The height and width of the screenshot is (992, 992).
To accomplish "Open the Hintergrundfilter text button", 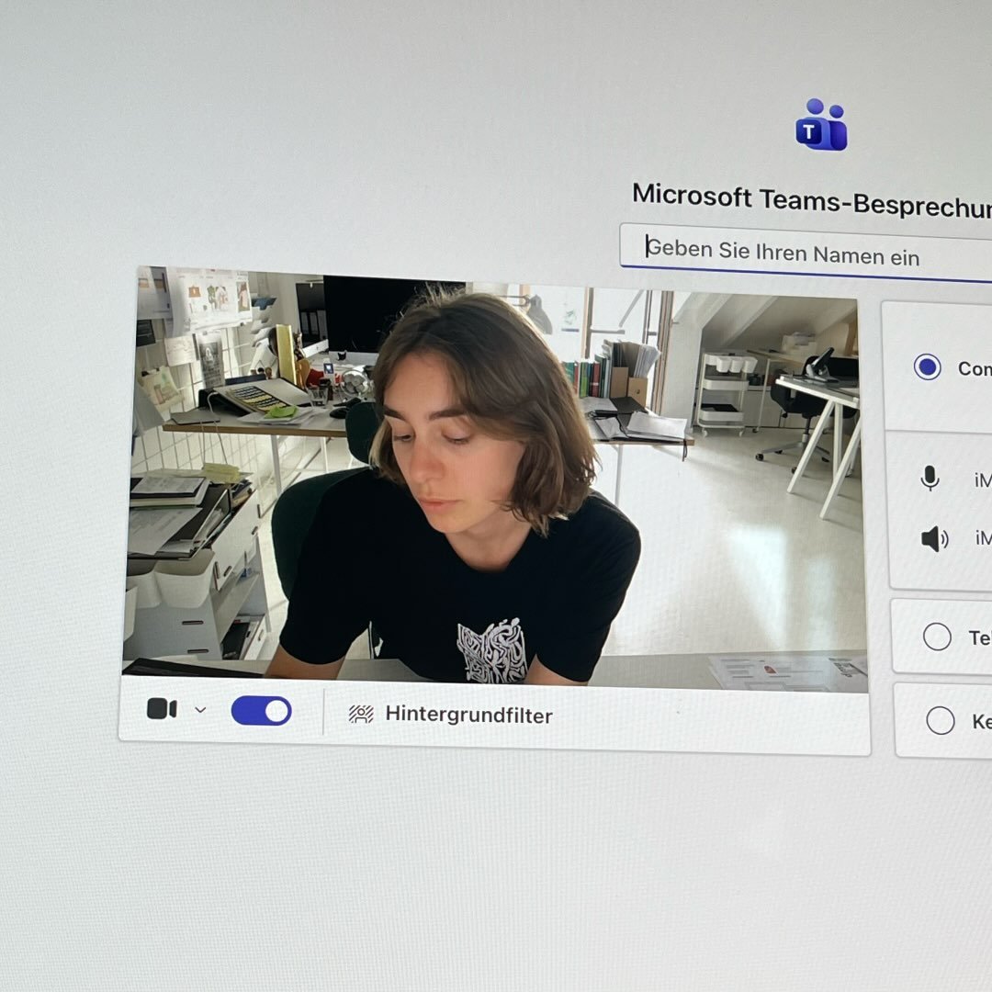I will (468, 715).
